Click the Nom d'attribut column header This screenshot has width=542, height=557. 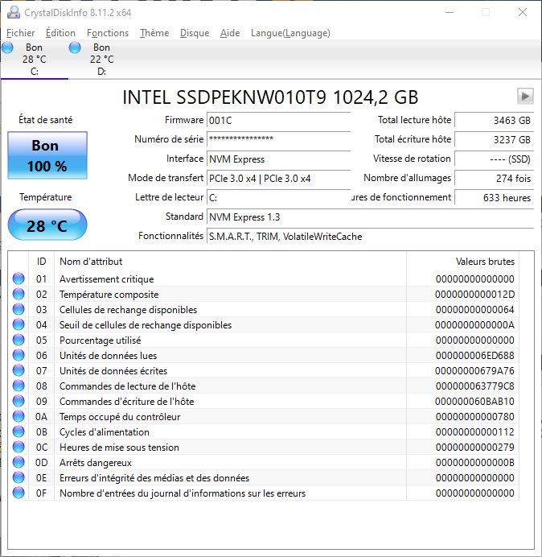91,262
